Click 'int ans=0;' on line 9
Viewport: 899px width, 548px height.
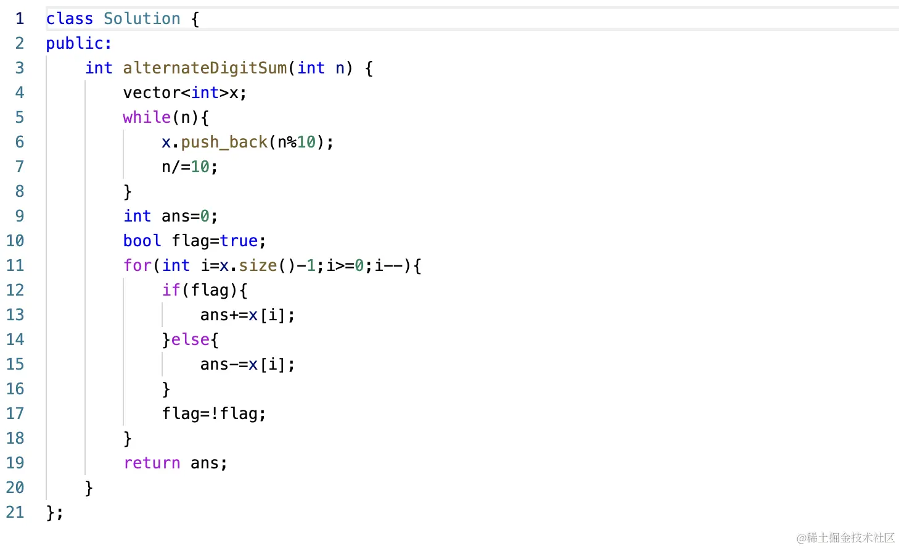pyautogui.click(x=171, y=216)
